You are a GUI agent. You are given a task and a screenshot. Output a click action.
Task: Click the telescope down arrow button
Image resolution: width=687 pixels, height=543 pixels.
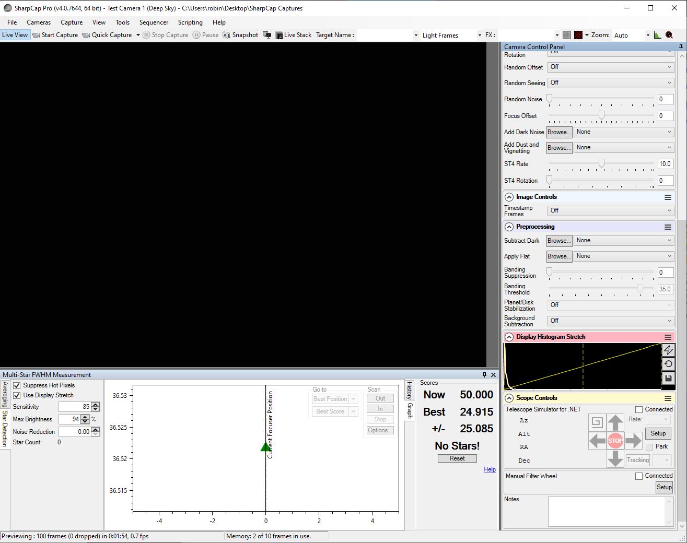coord(615,458)
